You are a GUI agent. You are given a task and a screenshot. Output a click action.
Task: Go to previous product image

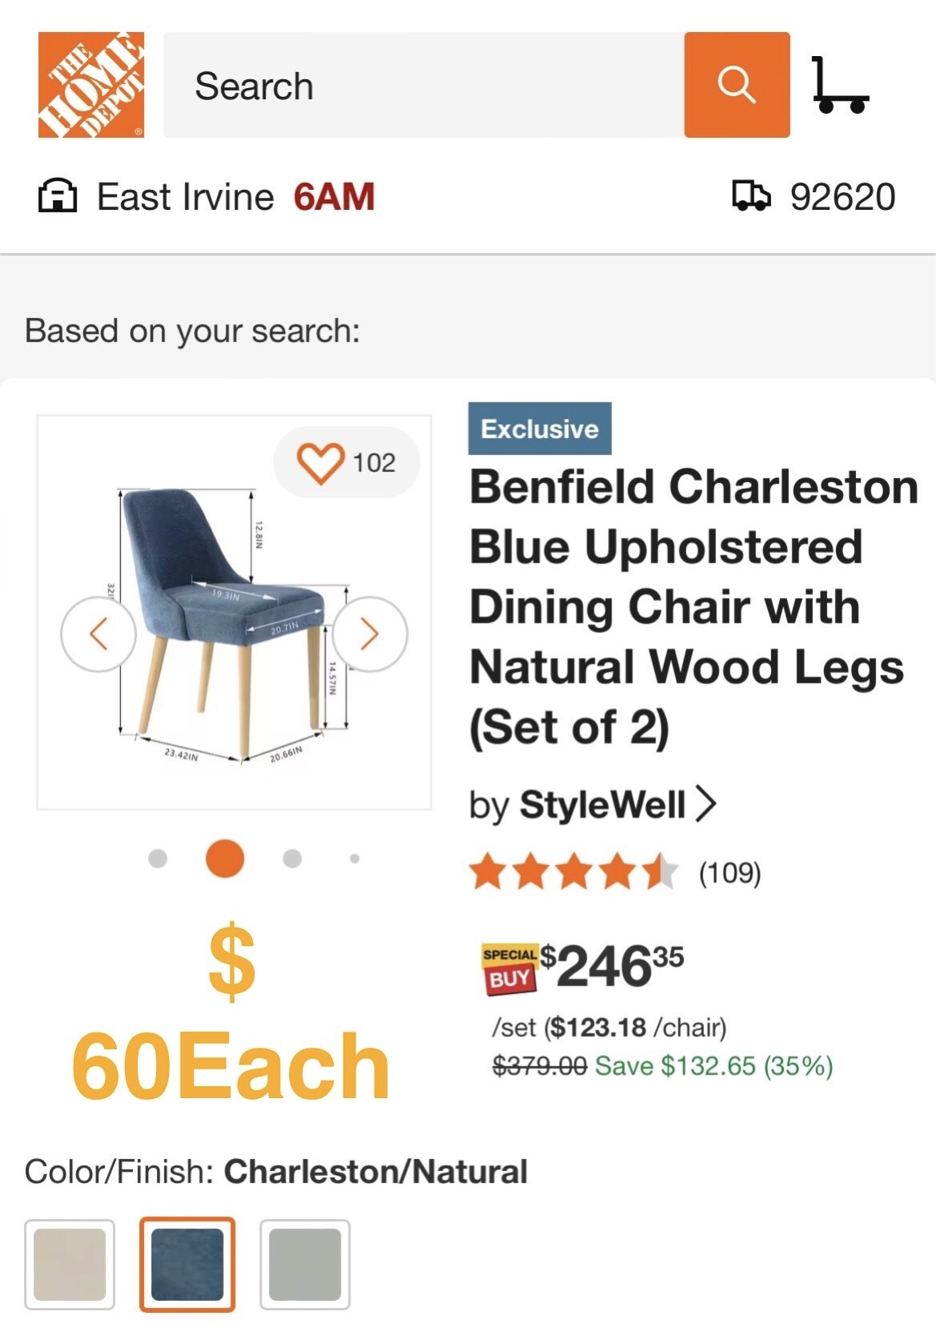(98, 634)
